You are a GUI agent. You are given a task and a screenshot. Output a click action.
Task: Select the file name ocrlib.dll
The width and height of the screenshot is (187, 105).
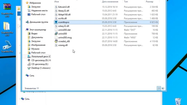click(62, 18)
